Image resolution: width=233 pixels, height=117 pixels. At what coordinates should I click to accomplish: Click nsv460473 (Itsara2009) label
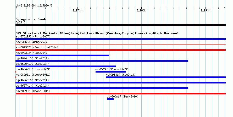click(33, 69)
